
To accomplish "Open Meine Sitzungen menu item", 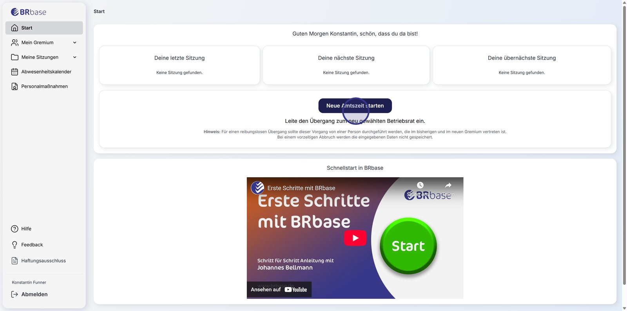I will (44, 57).
